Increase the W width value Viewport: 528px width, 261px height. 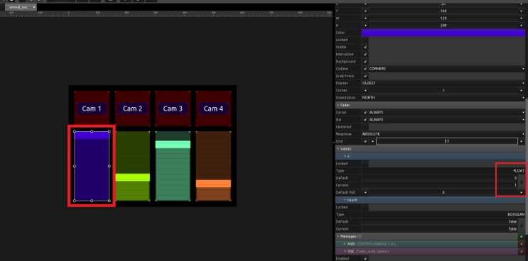(522, 18)
